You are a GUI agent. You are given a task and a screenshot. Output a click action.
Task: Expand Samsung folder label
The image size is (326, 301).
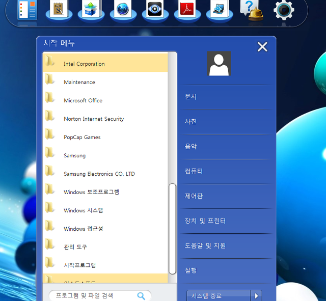[x=75, y=155]
